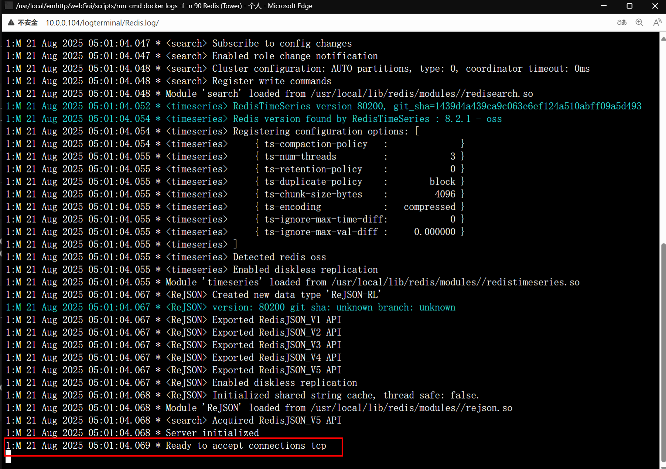Click the '/usr/local/lib/redis/modules//rejson.so' path text
Image resolution: width=666 pixels, height=469 pixels.
pos(411,408)
